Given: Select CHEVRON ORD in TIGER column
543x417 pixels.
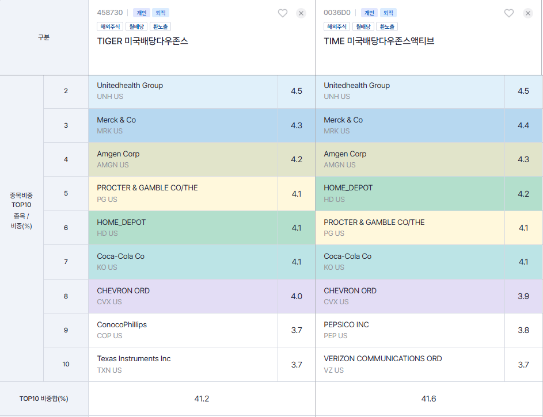Looking at the screenshot, I should pyautogui.click(x=183, y=296).
